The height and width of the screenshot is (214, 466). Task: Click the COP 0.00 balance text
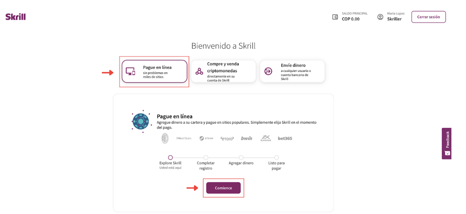click(350, 18)
